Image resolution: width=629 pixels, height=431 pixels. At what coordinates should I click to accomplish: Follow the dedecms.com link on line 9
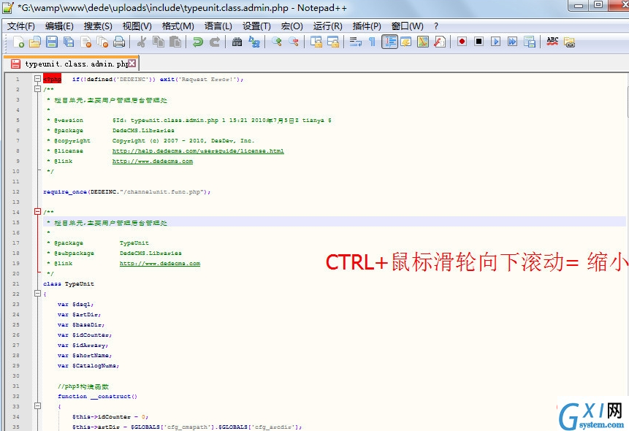click(x=153, y=161)
